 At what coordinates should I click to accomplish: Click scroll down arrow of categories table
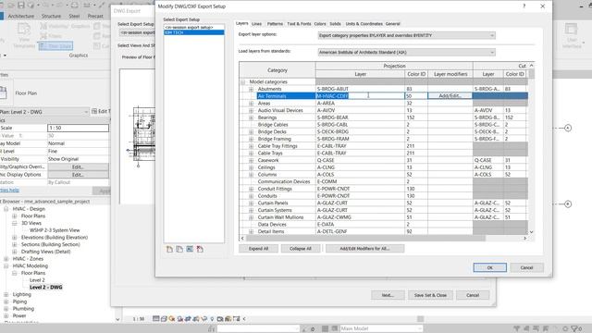531,232
